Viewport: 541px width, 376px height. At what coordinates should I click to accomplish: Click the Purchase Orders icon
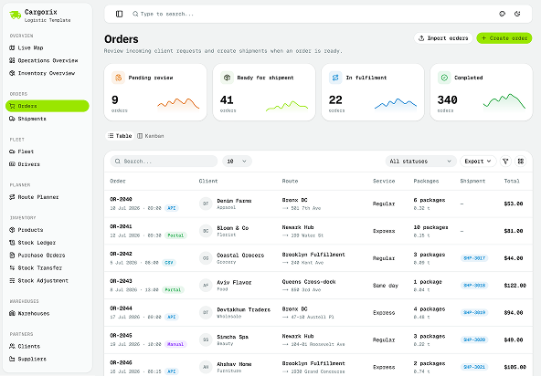12,255
